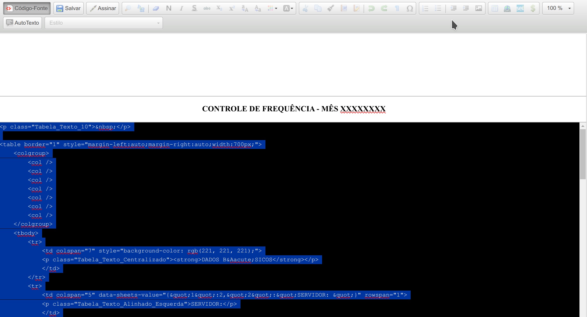Insert a SEI document link
This screenshot has height=317, width=587.
click(520, 8)
